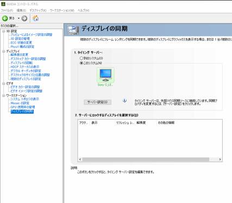Click the Sony C_LE.. monitor icon

[105, 75]
